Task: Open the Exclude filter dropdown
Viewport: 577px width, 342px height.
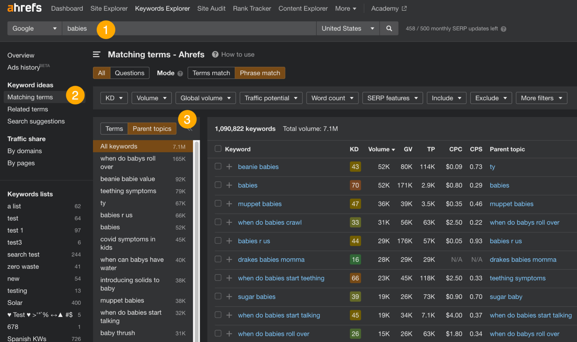Action: [491, 98]
